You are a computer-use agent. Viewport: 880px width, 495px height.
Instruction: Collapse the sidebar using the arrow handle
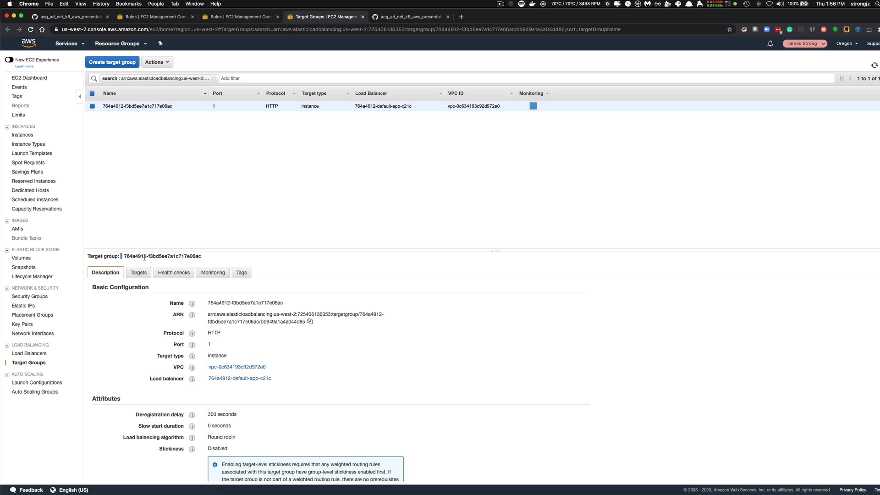tap(80, 96)
